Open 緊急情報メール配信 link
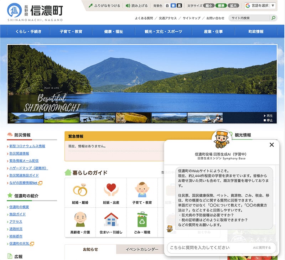Screen dimensions: 285x260 point(24,161)
